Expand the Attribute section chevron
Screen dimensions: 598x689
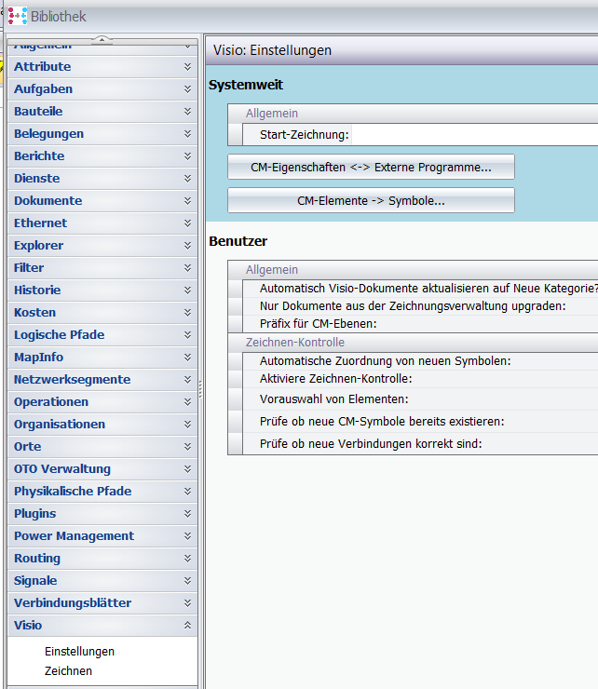(187, 67)
